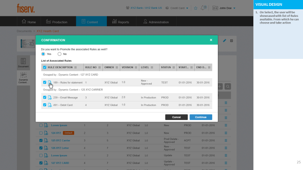This screenshot has height=170, width=303.
Task: Open row menu for 125 XYZ Carrier
Action: 226,140
